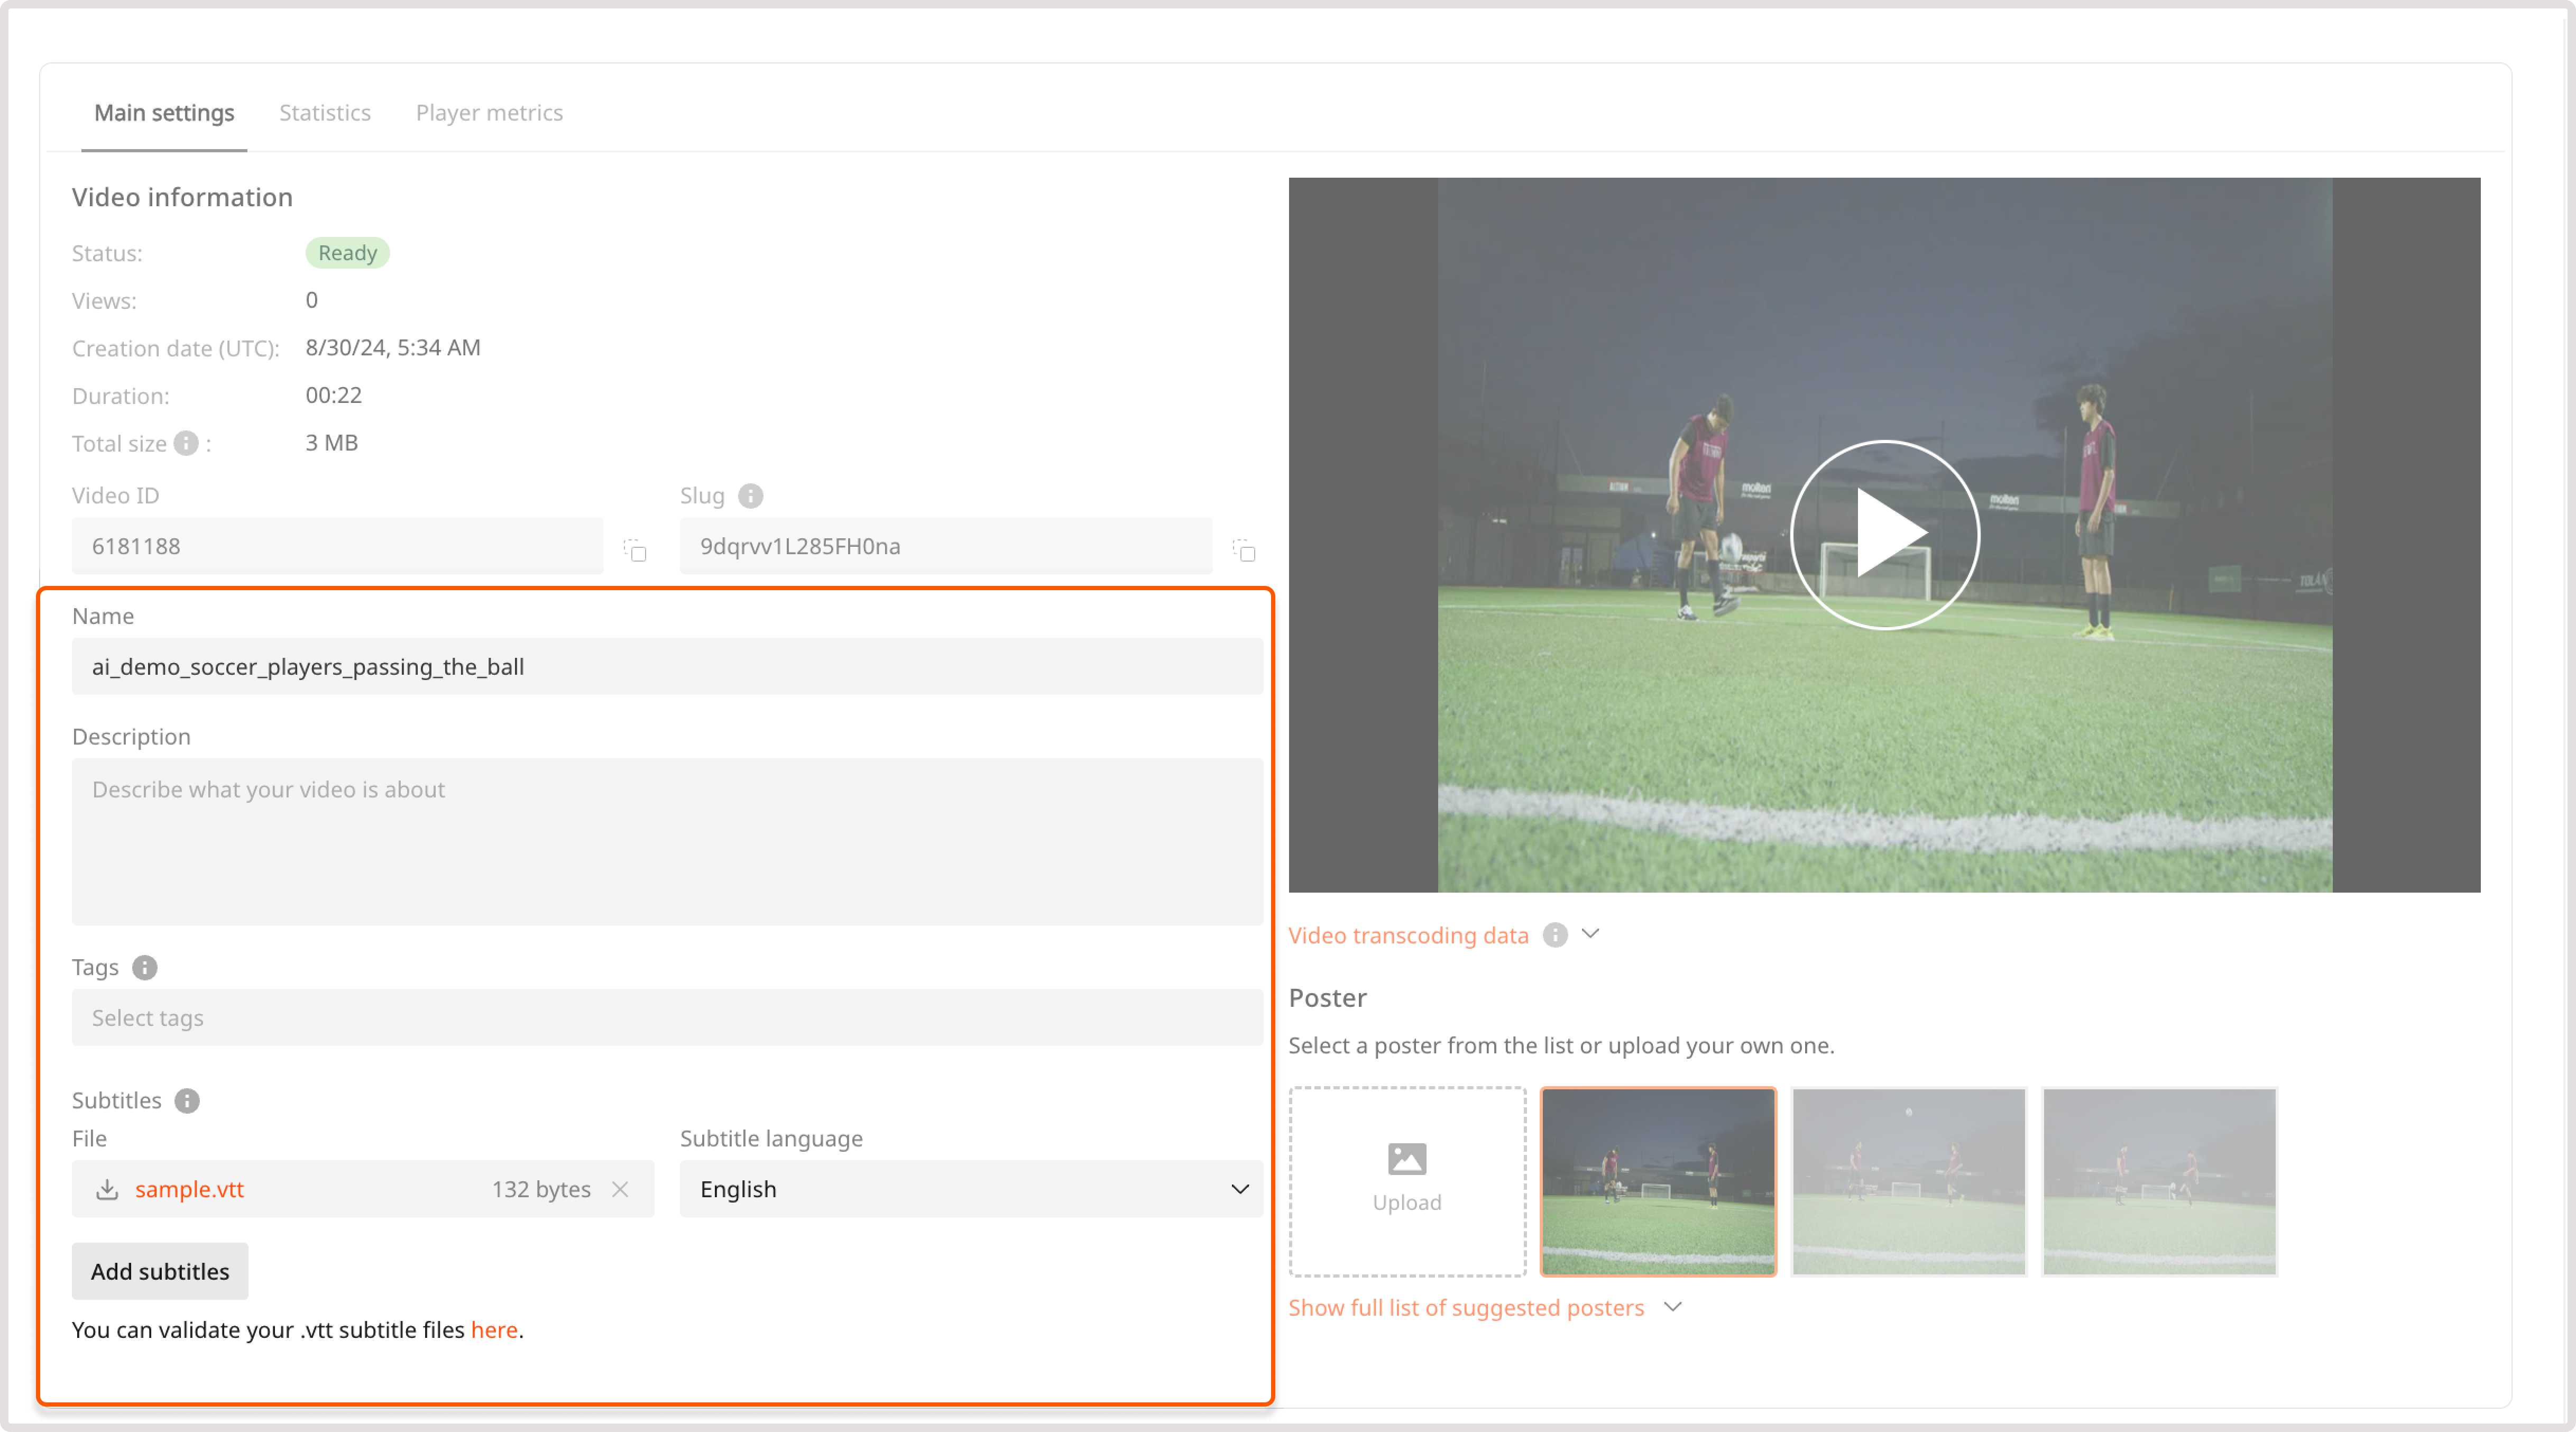Click the Upload poster area

(x=1406, y=1181)
